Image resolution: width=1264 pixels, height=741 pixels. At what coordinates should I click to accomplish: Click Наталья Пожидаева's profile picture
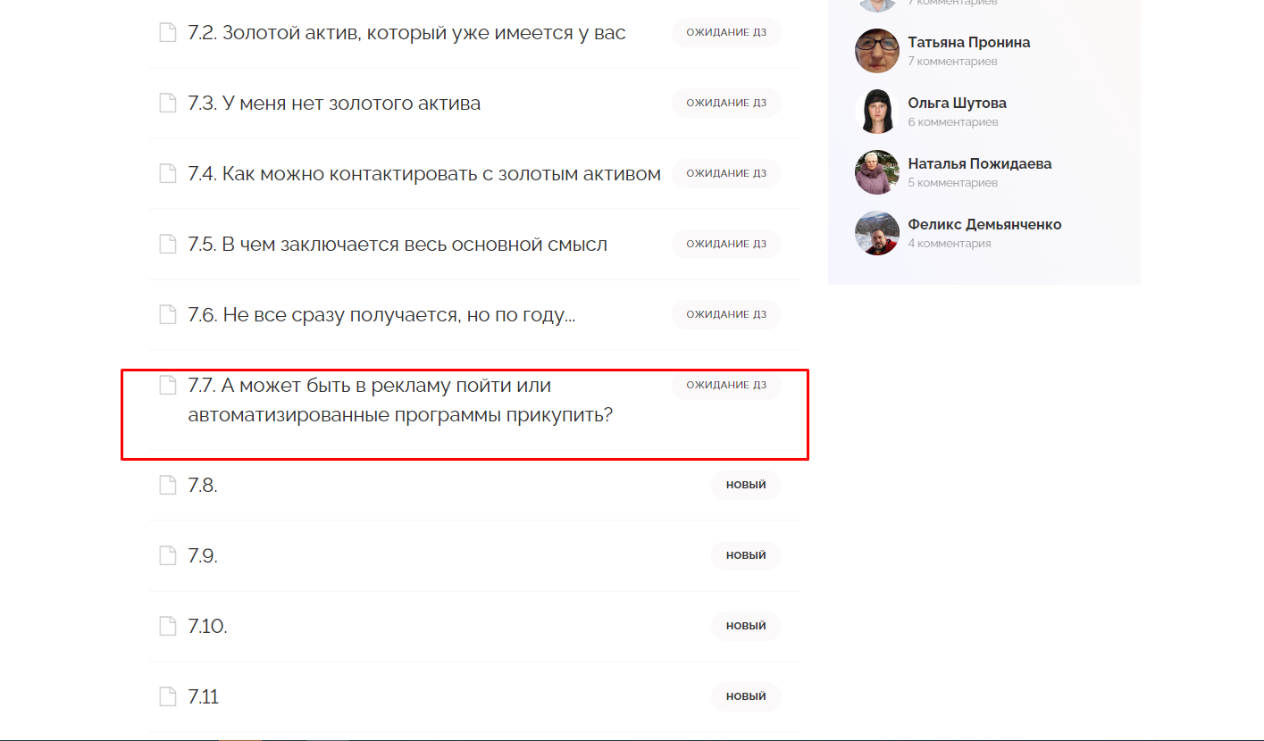(876, 172)
